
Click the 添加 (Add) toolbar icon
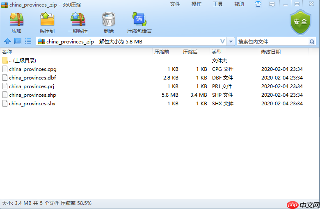[16, 19]
